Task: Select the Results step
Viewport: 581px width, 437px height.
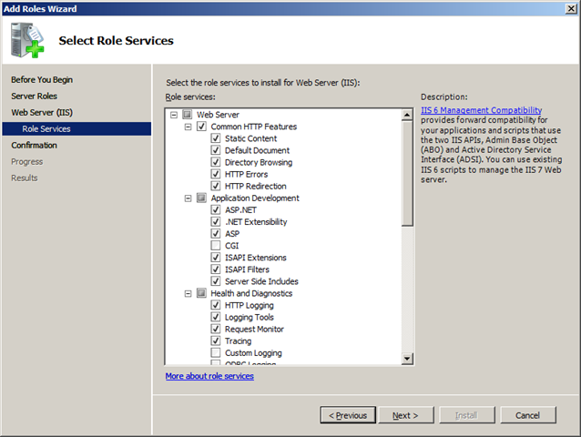Action: click(x=25, y=178)
